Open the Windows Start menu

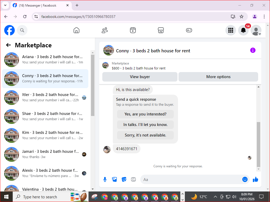(x=6, y=197)
